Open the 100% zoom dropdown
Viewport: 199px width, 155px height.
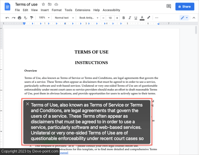click(x=44, y=18)
